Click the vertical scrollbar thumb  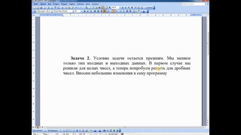tap(208, 43)
